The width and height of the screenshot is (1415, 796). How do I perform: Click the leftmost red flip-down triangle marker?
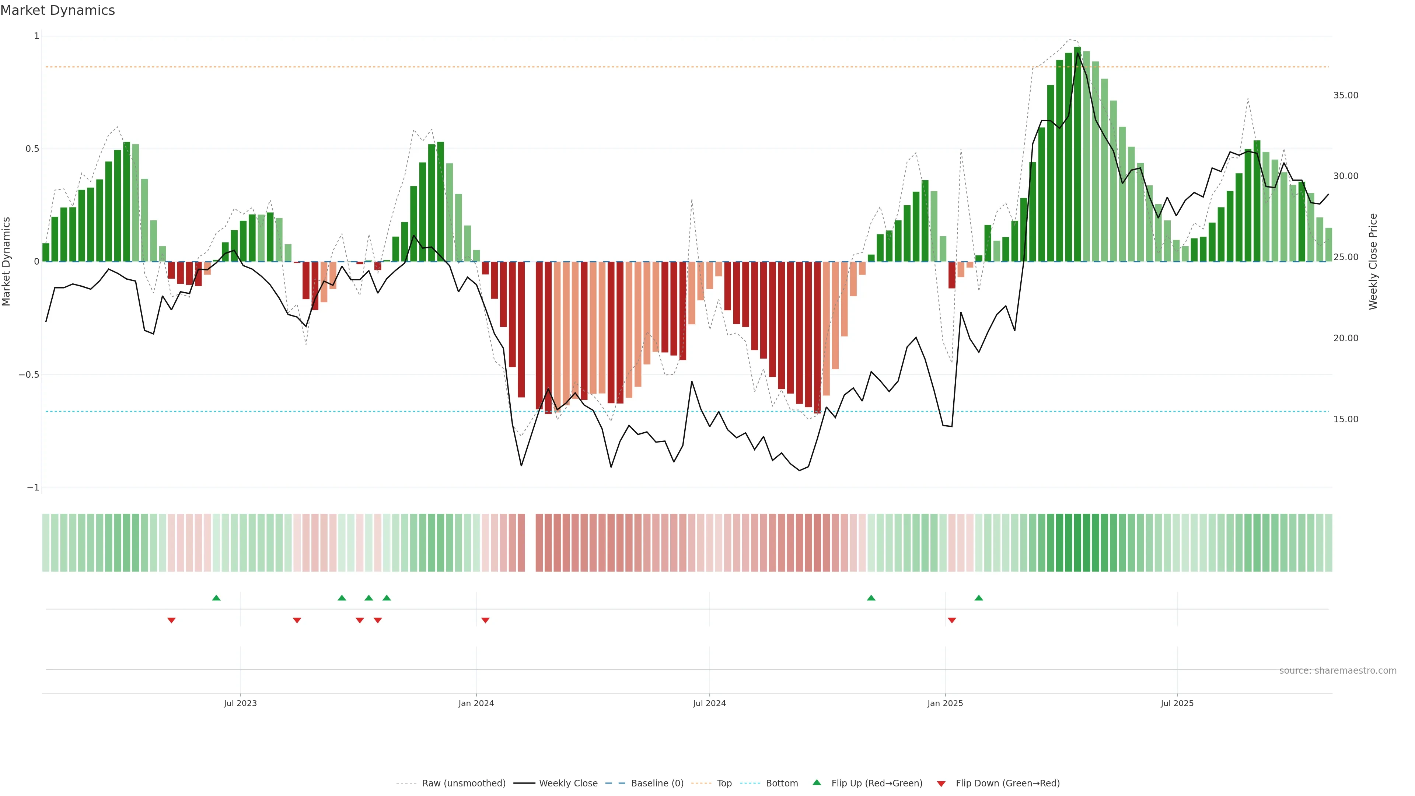tap(171, 620)
